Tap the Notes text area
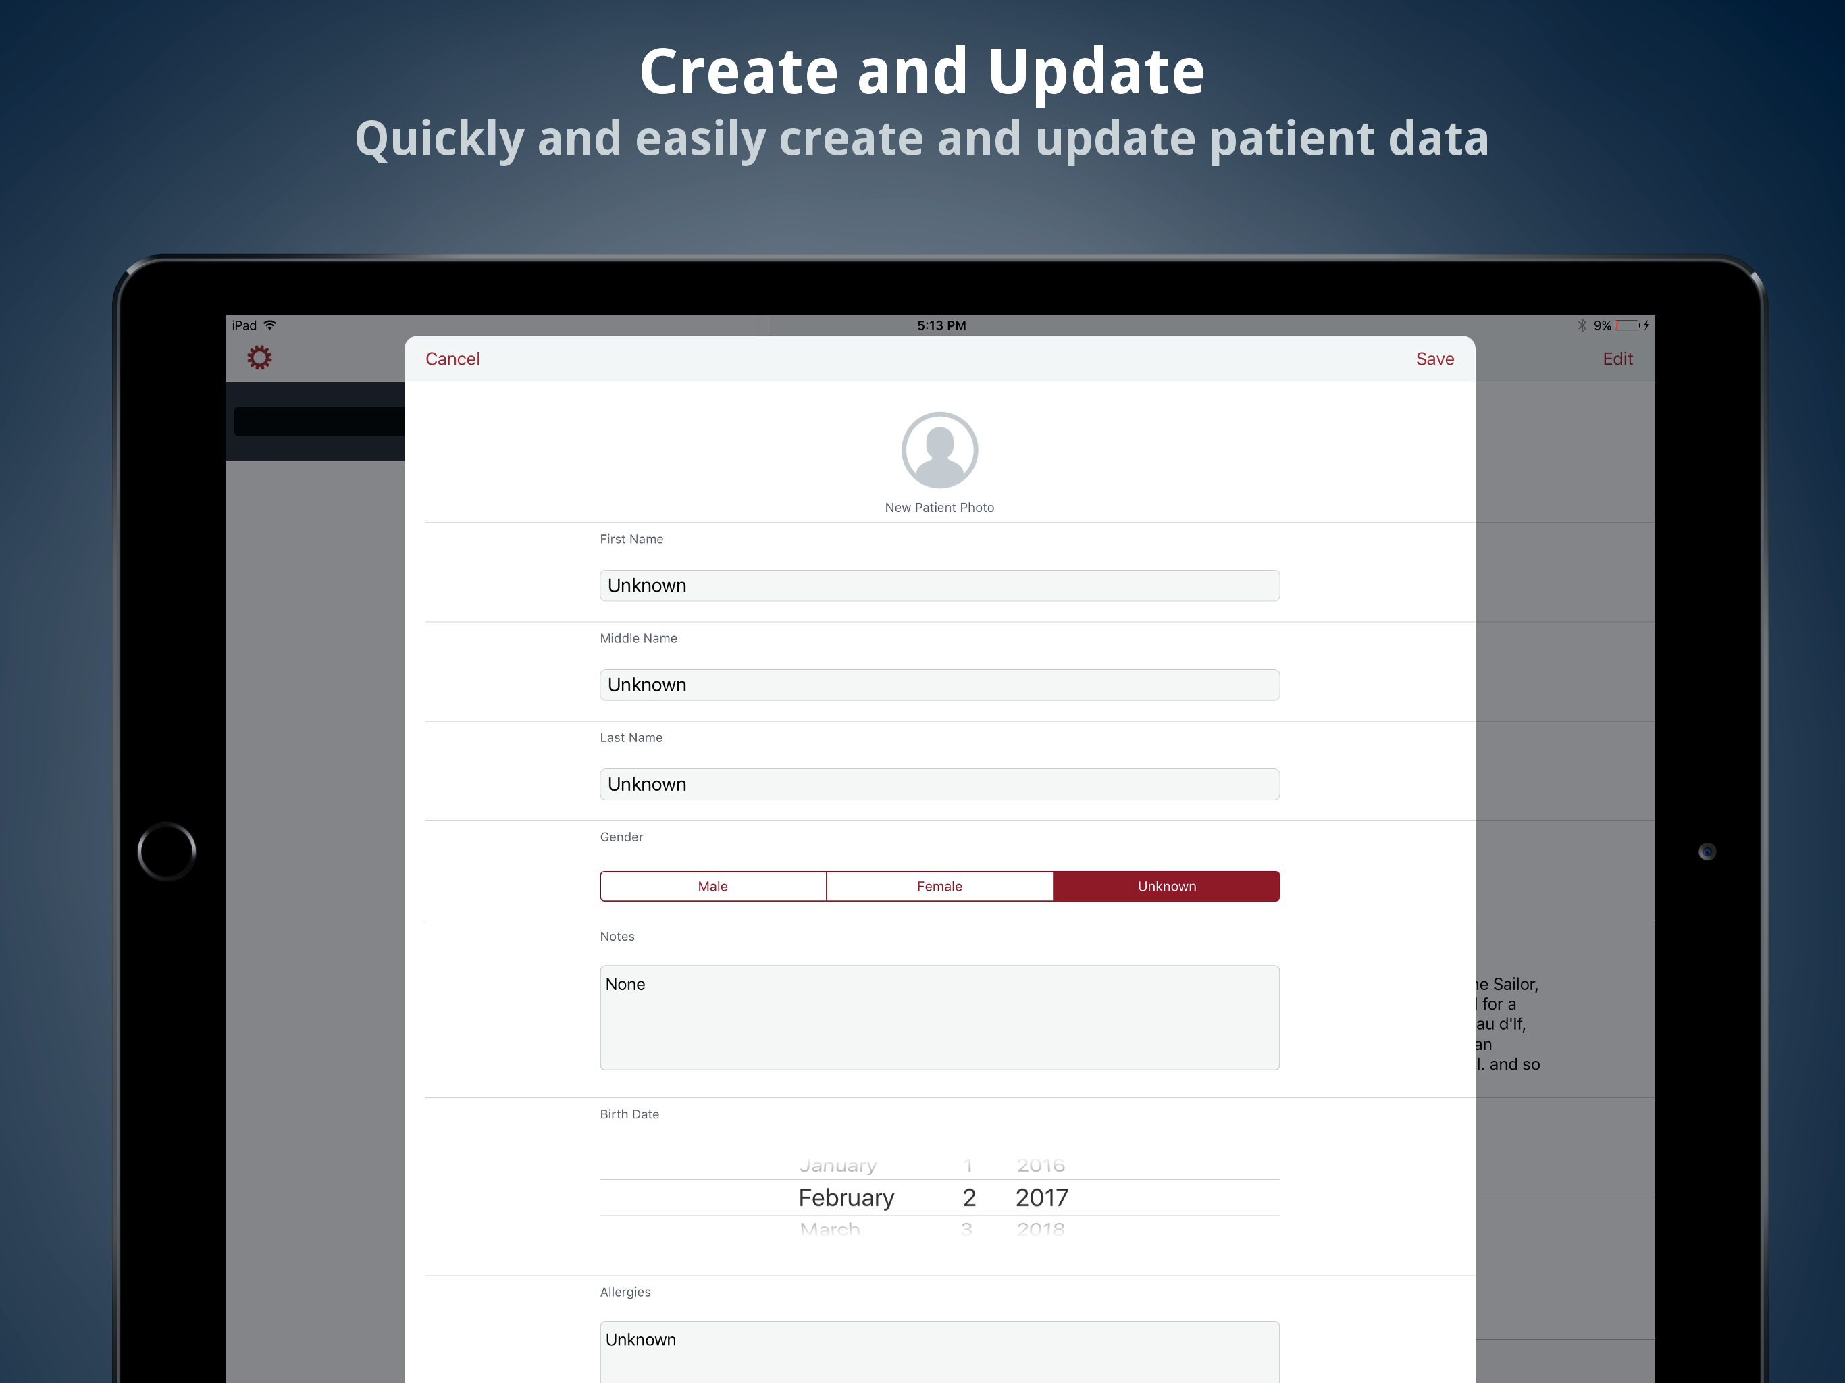 coord(939,1018)
